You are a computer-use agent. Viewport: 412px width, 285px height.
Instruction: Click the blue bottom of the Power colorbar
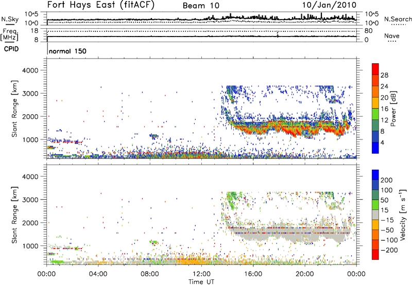375,148
